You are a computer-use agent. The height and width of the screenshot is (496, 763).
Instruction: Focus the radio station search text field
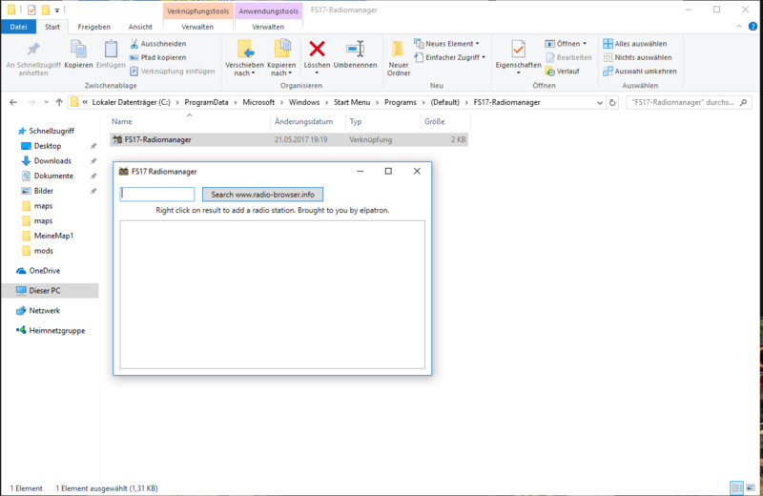157,195
